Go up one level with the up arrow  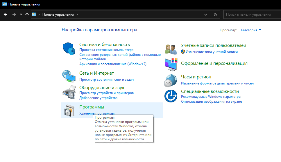coord(27,15)
